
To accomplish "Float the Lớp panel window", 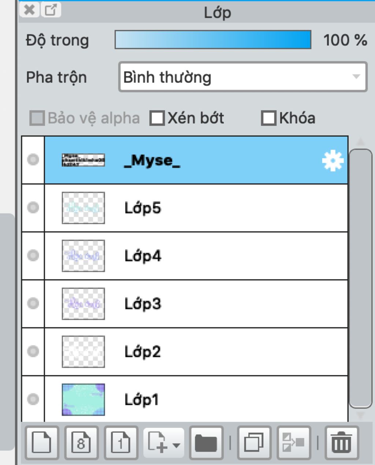I will (51, 10).
